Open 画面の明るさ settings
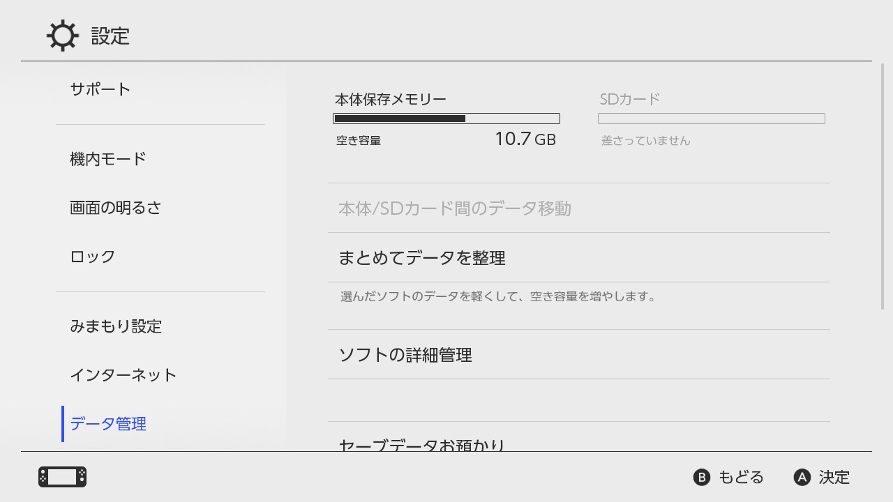The image size is (893, 502). point(116,208)
